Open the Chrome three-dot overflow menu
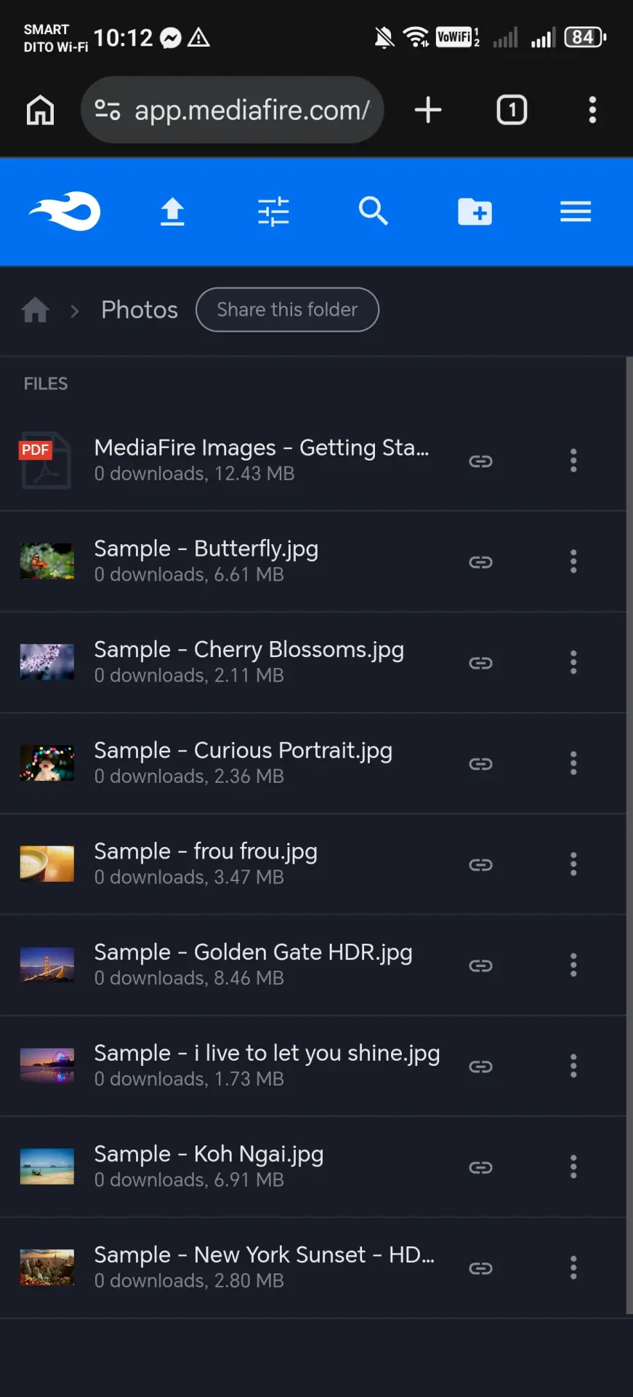Viewport: 633px width, 1397px height. pos(592,110)
